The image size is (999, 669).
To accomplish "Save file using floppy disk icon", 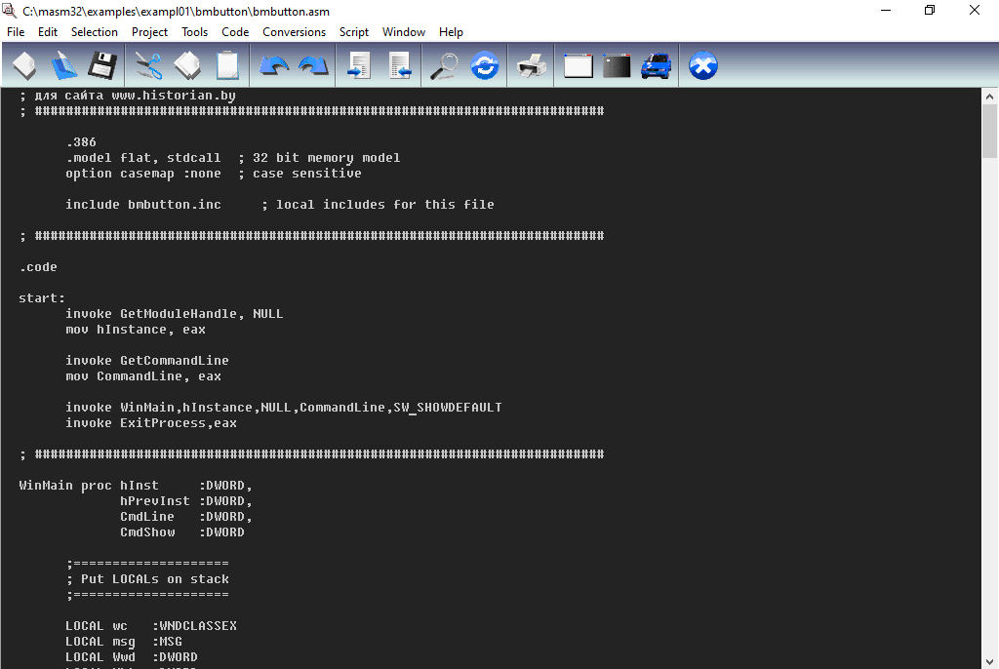I will pyautogui.click(x=102, y=66).
